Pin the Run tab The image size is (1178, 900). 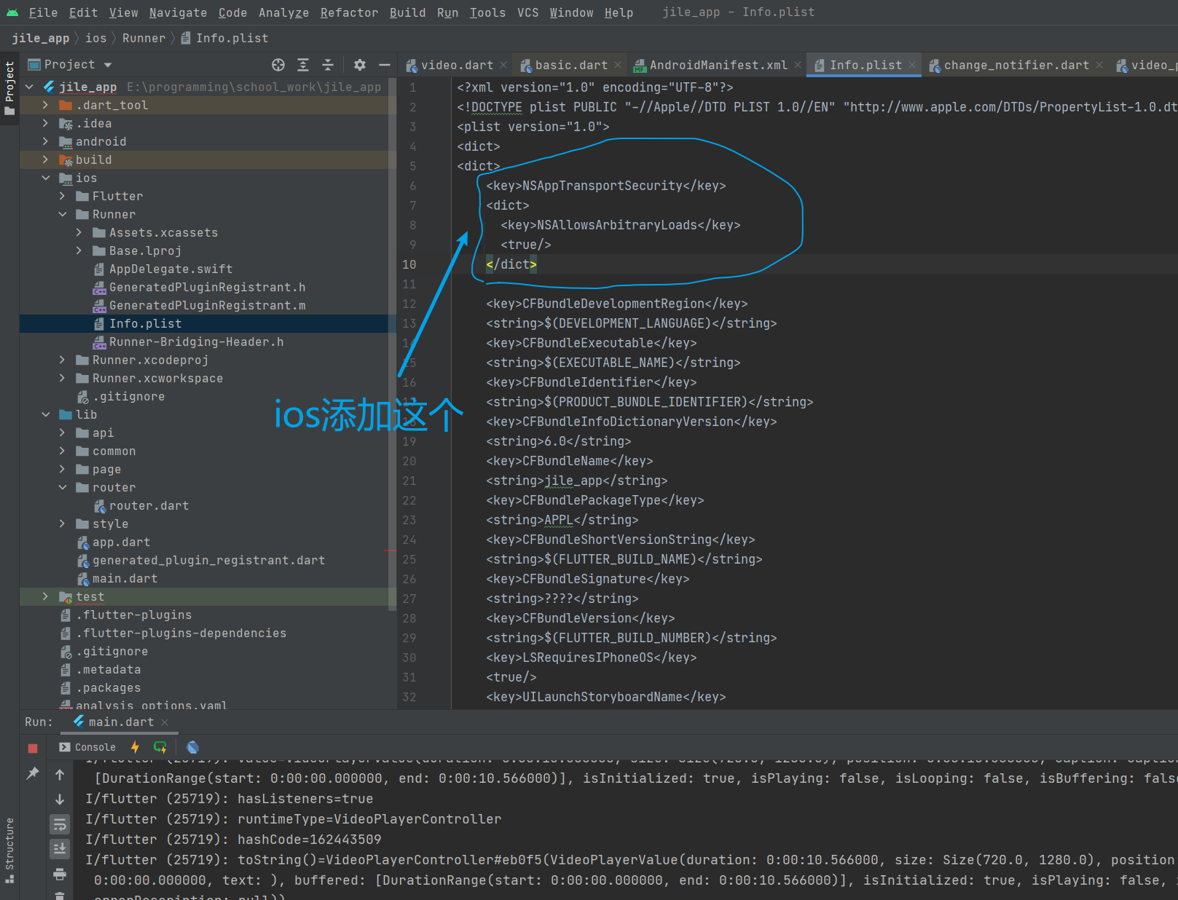click(33, 773)
